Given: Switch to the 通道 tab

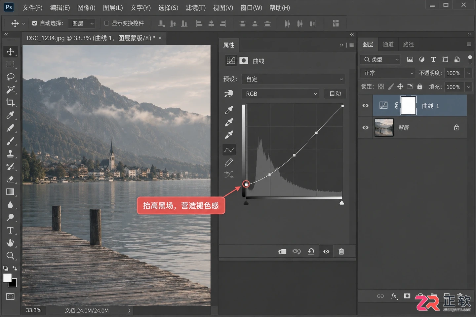Looking at the screenshot, I should point(388,44).
